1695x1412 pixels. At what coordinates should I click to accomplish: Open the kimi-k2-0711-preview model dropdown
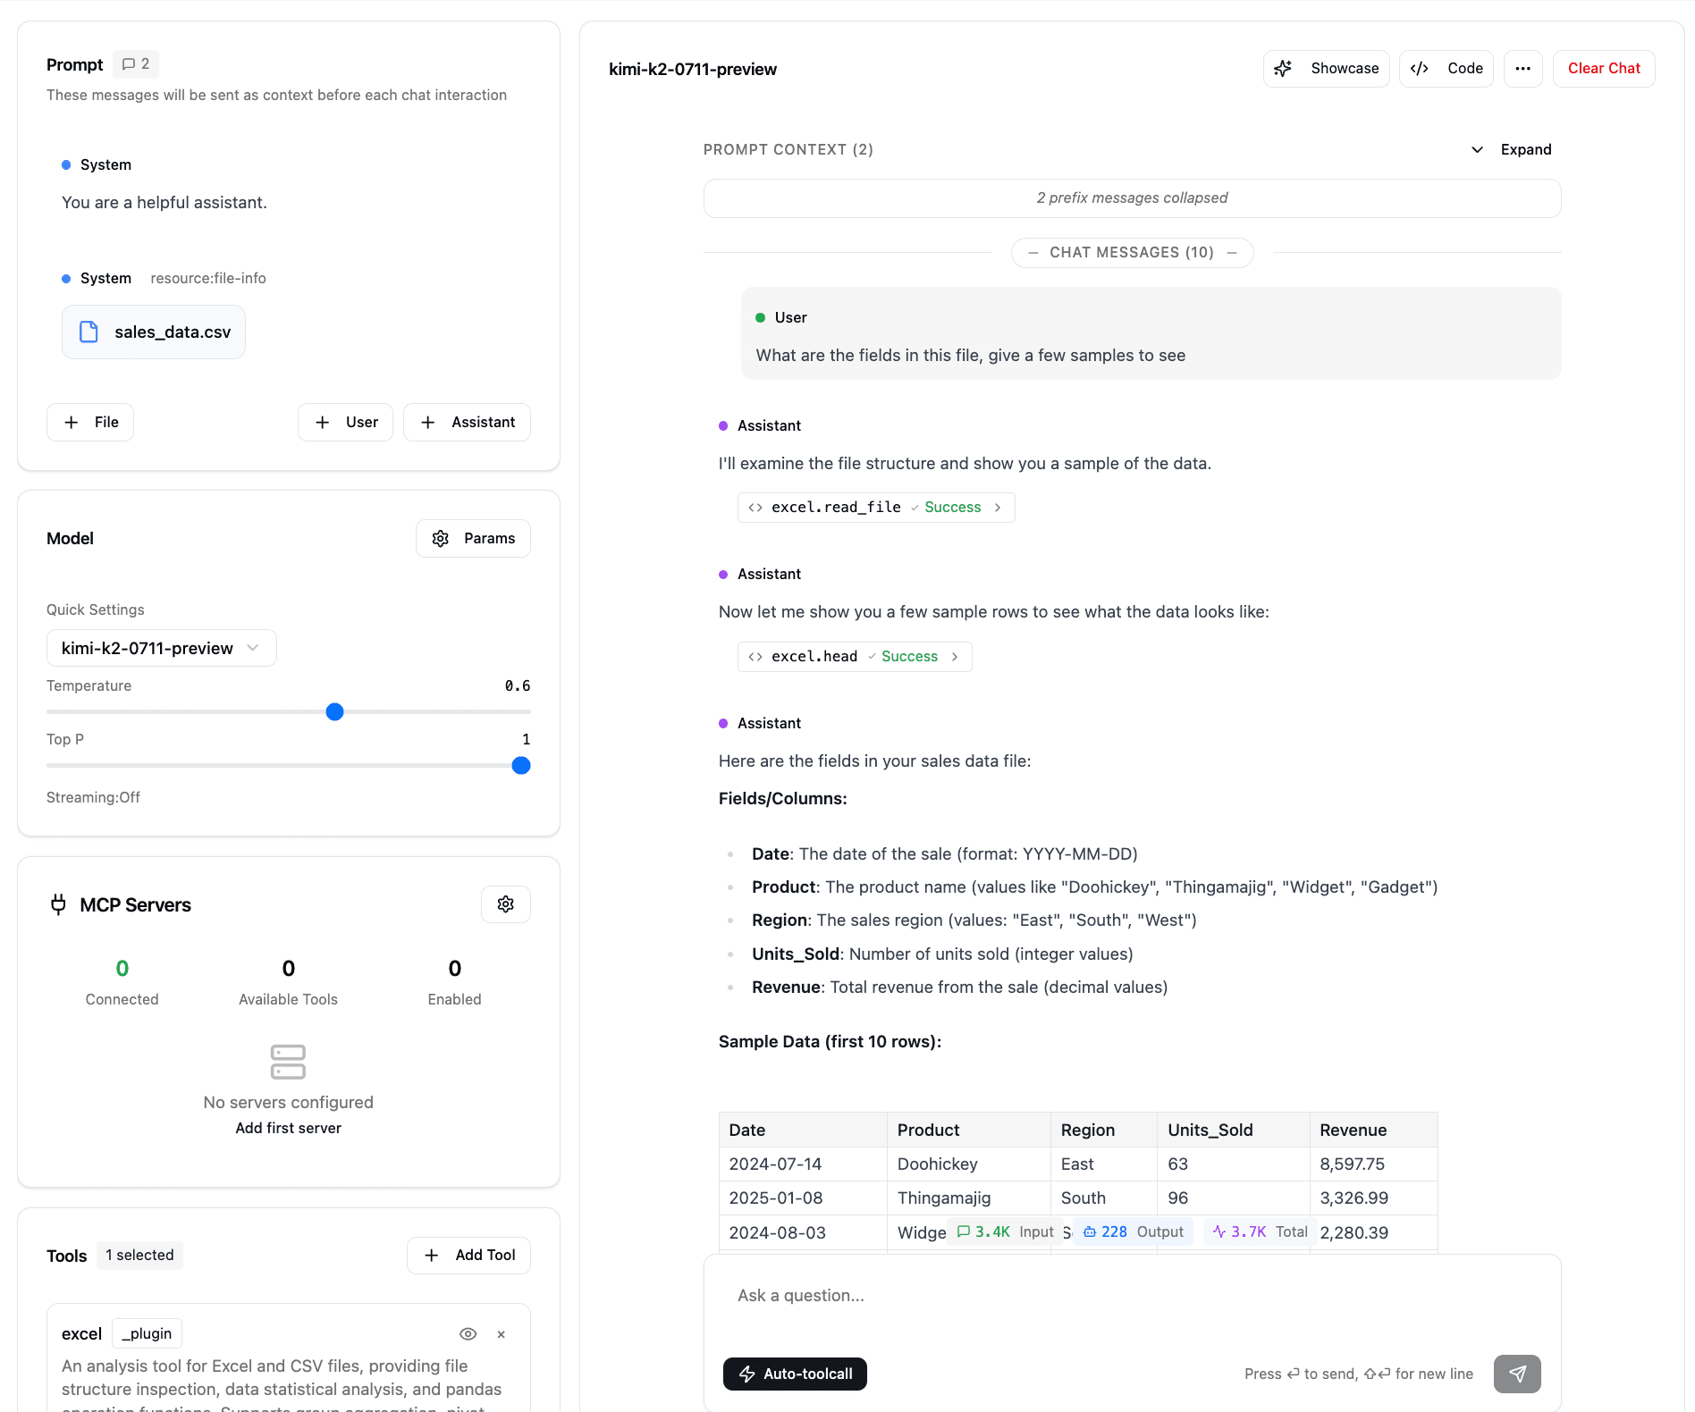click(x=161, y=648)
